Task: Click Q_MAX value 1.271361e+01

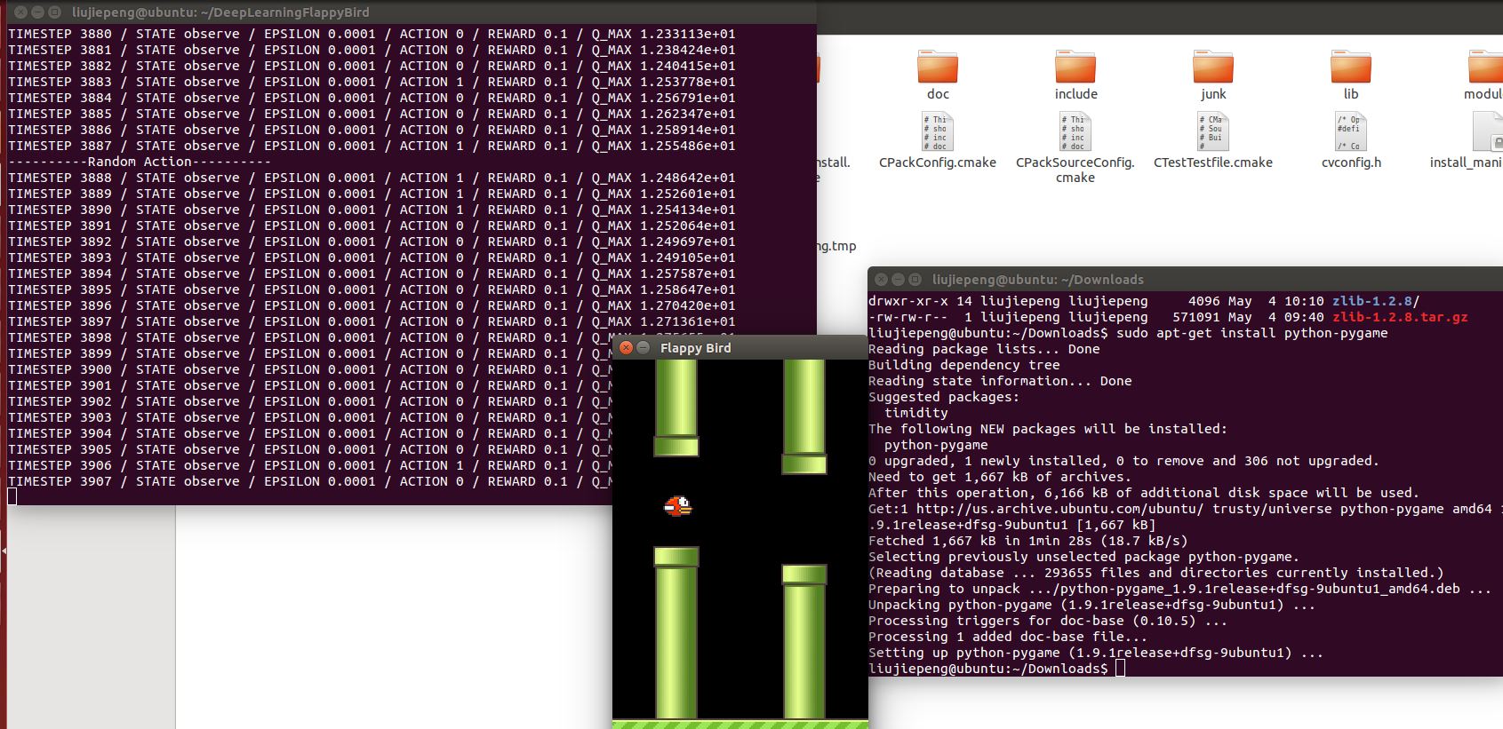Action: coord(688,321)
